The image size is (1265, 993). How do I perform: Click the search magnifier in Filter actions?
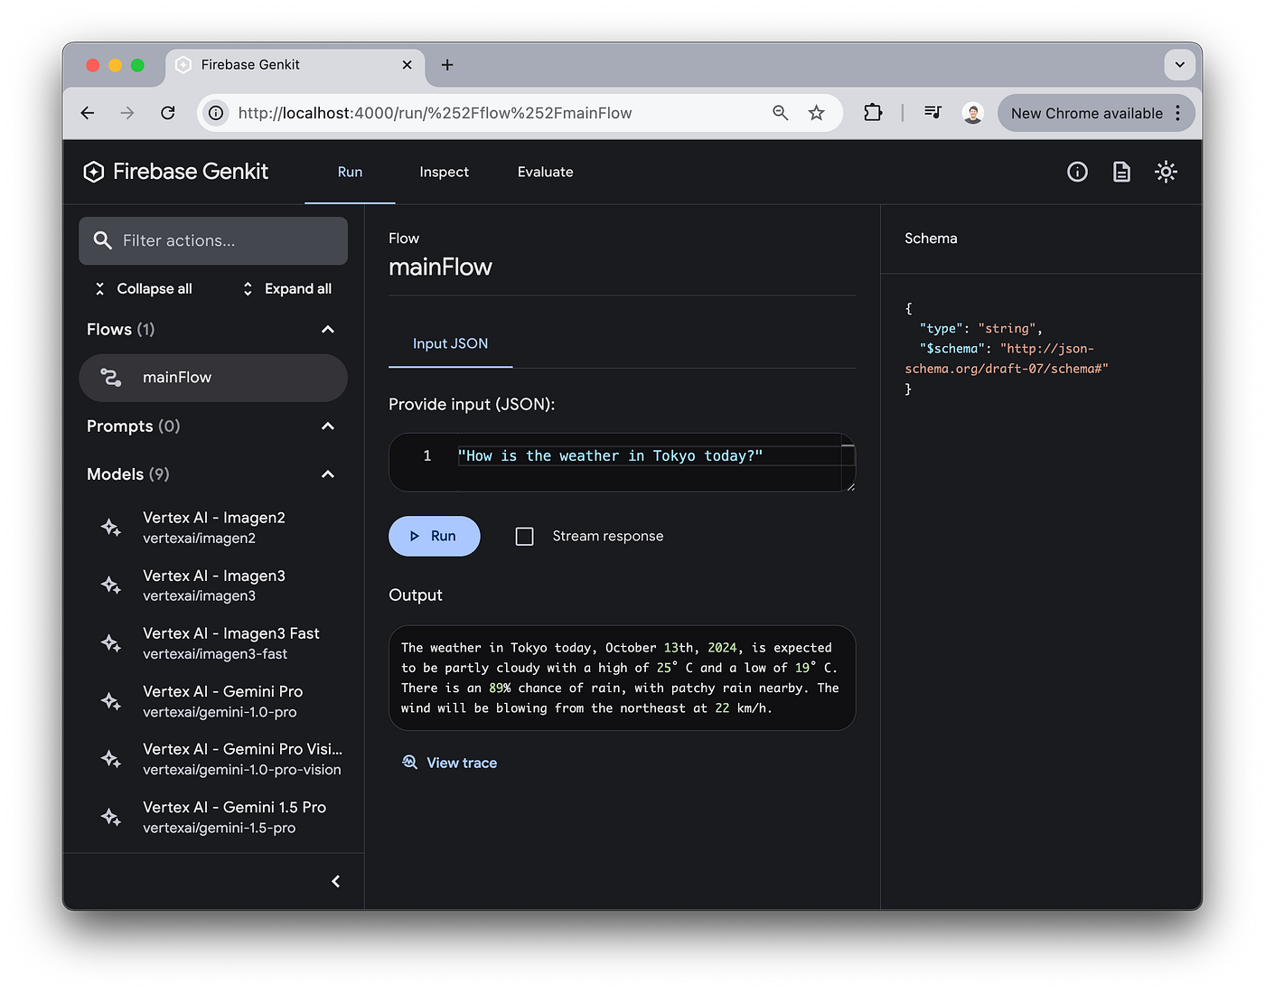click(x=103, y=240)
